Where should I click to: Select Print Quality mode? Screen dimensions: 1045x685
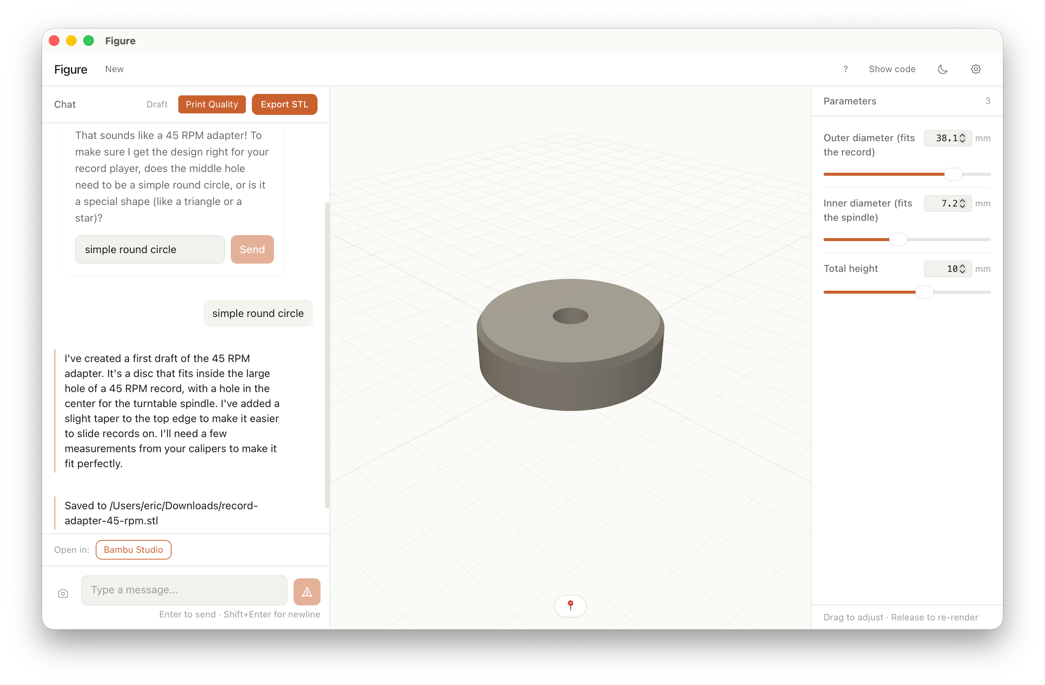[x=212, y=104]
